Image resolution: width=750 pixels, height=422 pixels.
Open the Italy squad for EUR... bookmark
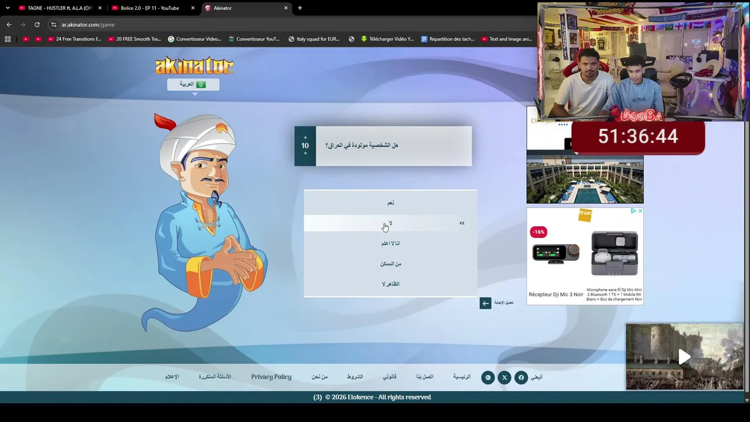pos(314,39)
